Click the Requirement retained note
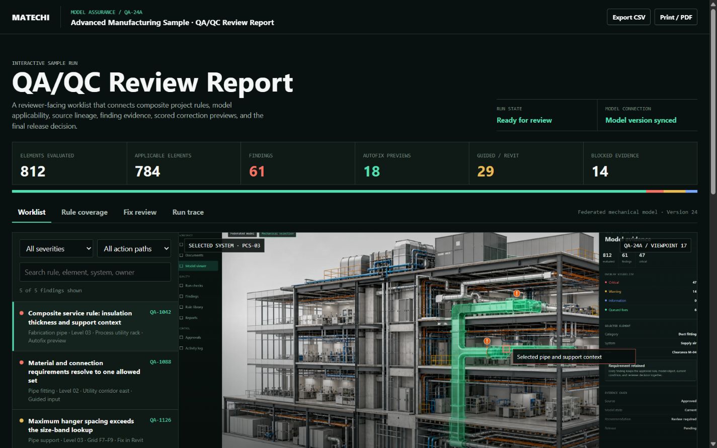 pyautogui.click(x=651, y=371)
